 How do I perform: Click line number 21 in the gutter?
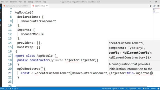pyautogui.click(x=10, y=73)
